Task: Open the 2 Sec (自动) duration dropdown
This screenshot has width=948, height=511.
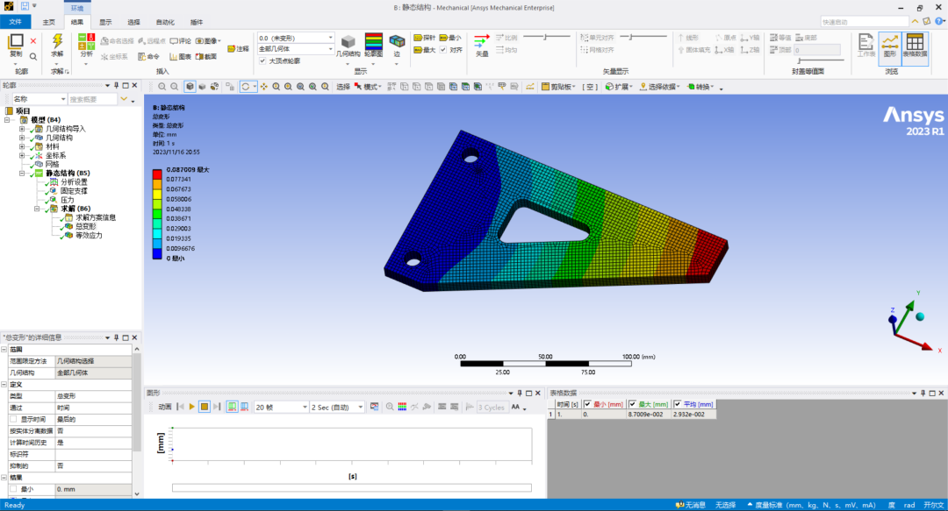Action: click(x=337, y=407)
